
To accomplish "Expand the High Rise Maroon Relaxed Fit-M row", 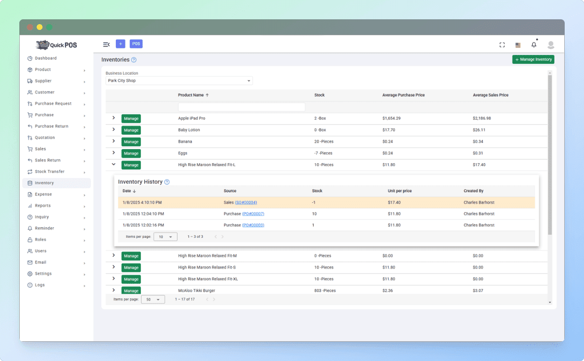I will pyautogui.click(x=114, y=255).
